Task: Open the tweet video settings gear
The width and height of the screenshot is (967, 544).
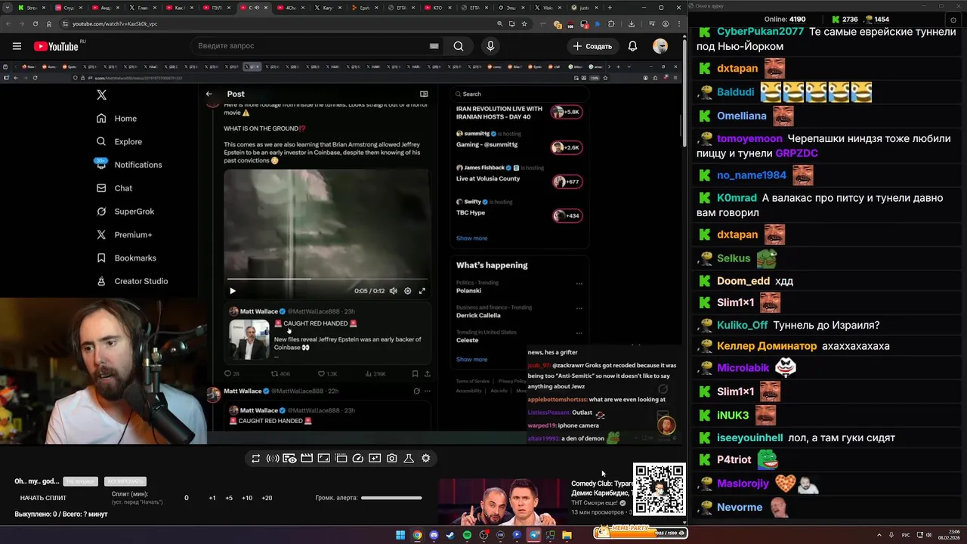Action: (408, 291)
